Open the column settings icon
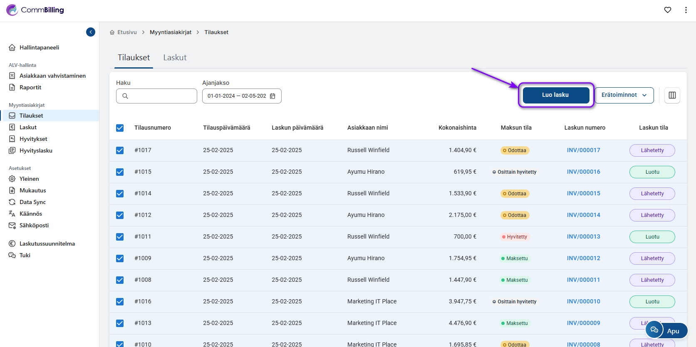696x347 pixels. pos(672,95)
